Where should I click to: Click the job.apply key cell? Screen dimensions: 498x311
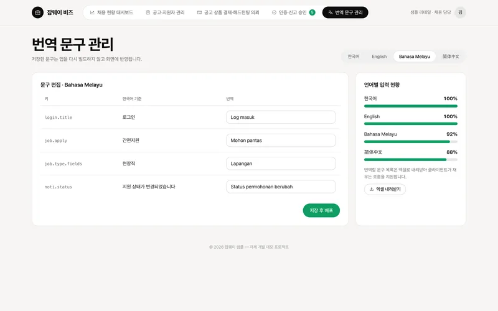pos(56,141)
